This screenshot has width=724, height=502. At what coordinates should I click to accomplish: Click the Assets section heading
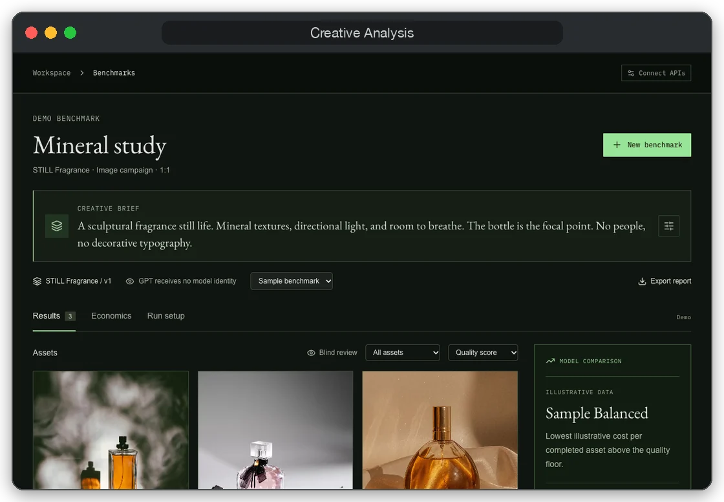point(45,353)
